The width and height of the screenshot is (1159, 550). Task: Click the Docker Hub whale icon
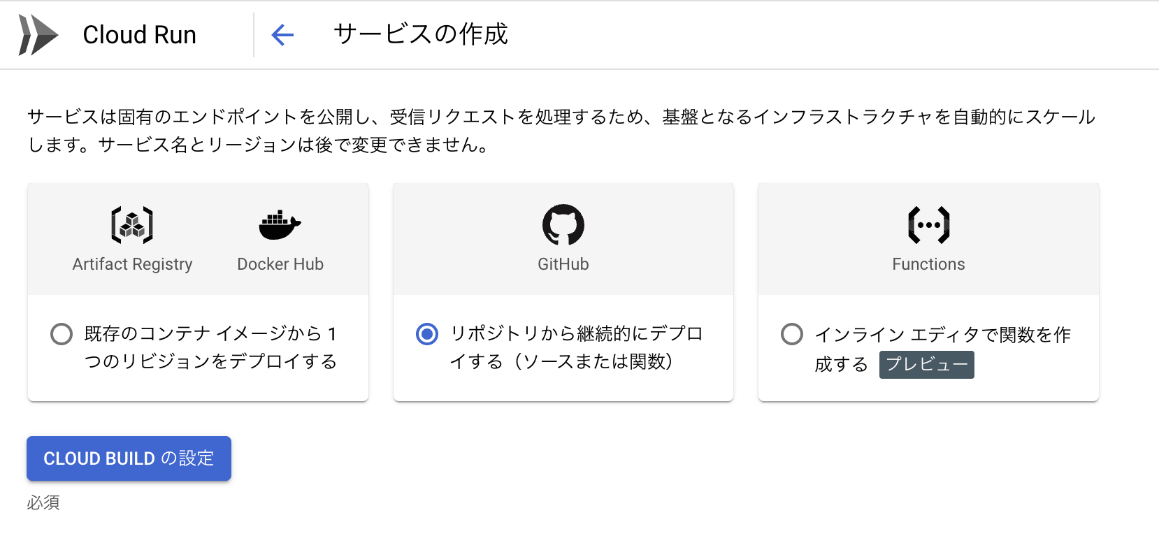pos(279,222)
